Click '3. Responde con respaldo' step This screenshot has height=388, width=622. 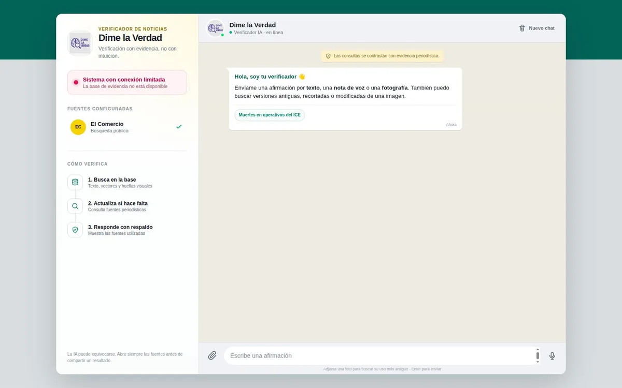pyautogui.click(x=120, y=227)
